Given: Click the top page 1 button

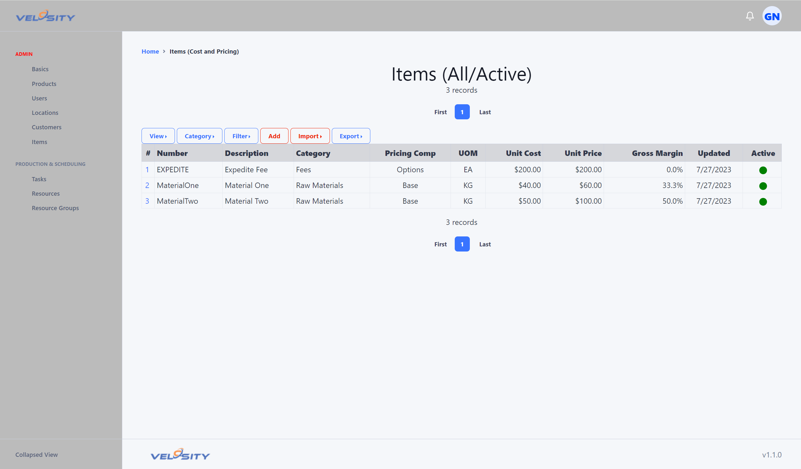Looking at the screenshot, I should 462,112.
